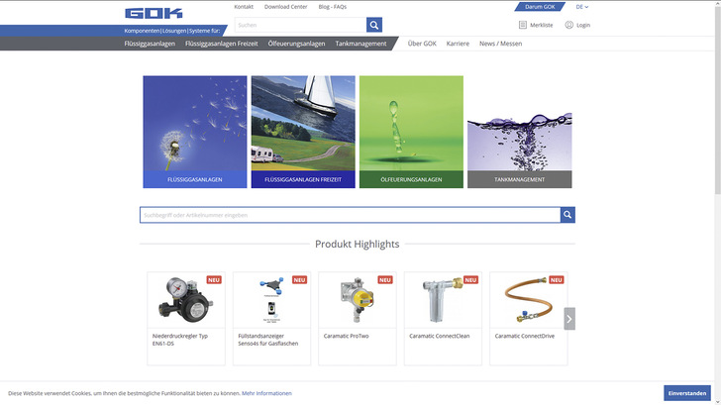Click the Login user icon
This screenshot has width=721, height=405.
pyautogui.click(x=569, y=25)
